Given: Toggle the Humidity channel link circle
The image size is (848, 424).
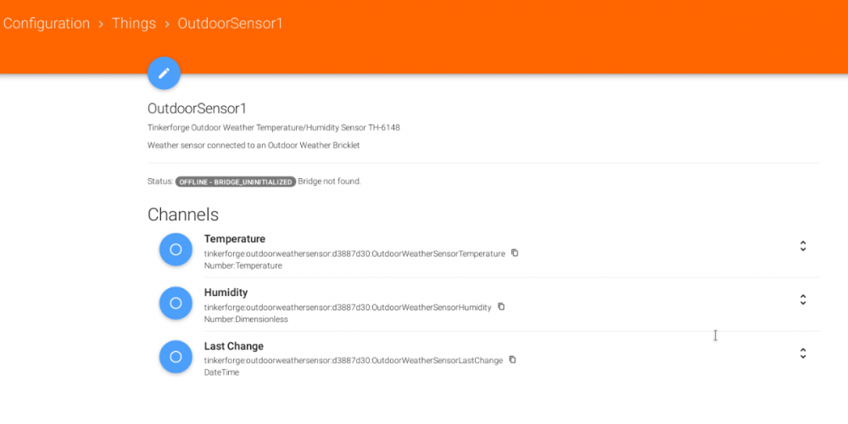Looking at the screenshot, I should pos(176,303).
